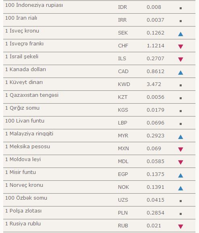
Task: Click the PLN currency code
Action: [x=123, y=213]
